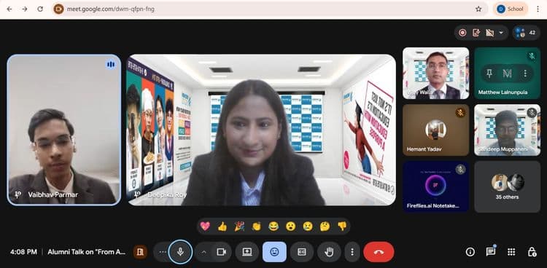Send the surprised face reaction
547x268 pixels.
coord(290,226)
